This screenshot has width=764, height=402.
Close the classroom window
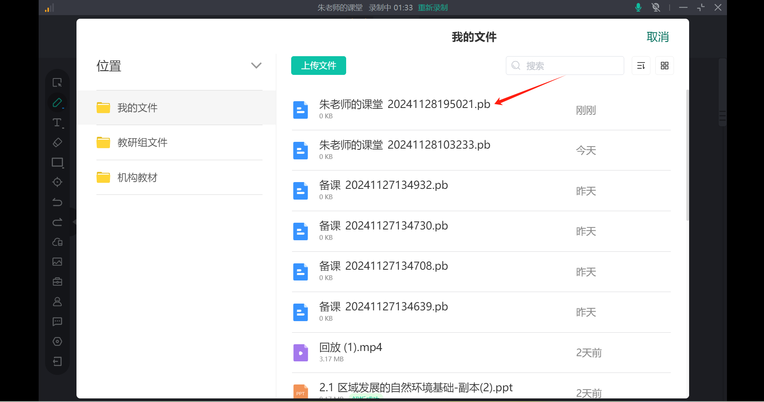(x=718, y=7)
